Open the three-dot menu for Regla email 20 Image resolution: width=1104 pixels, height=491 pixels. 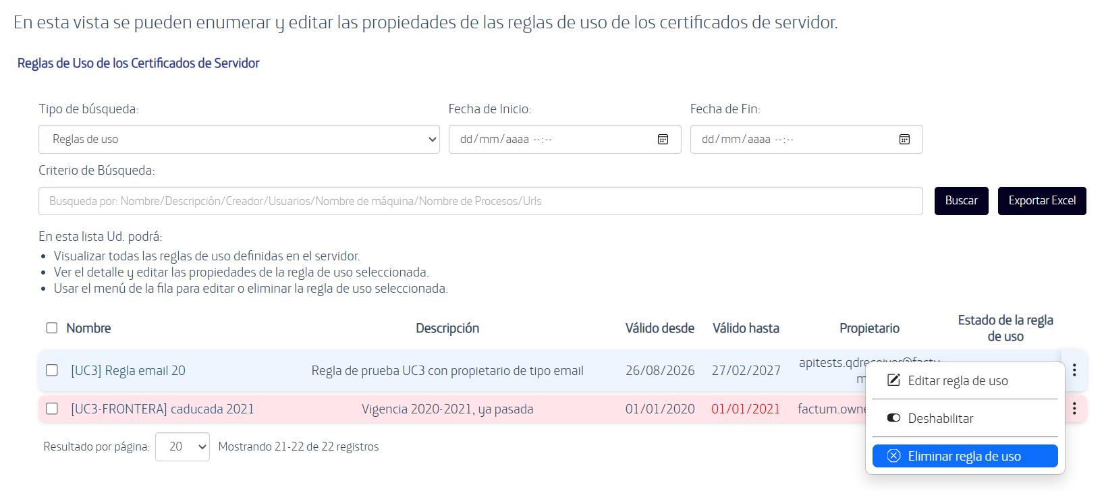[1074, 370]
